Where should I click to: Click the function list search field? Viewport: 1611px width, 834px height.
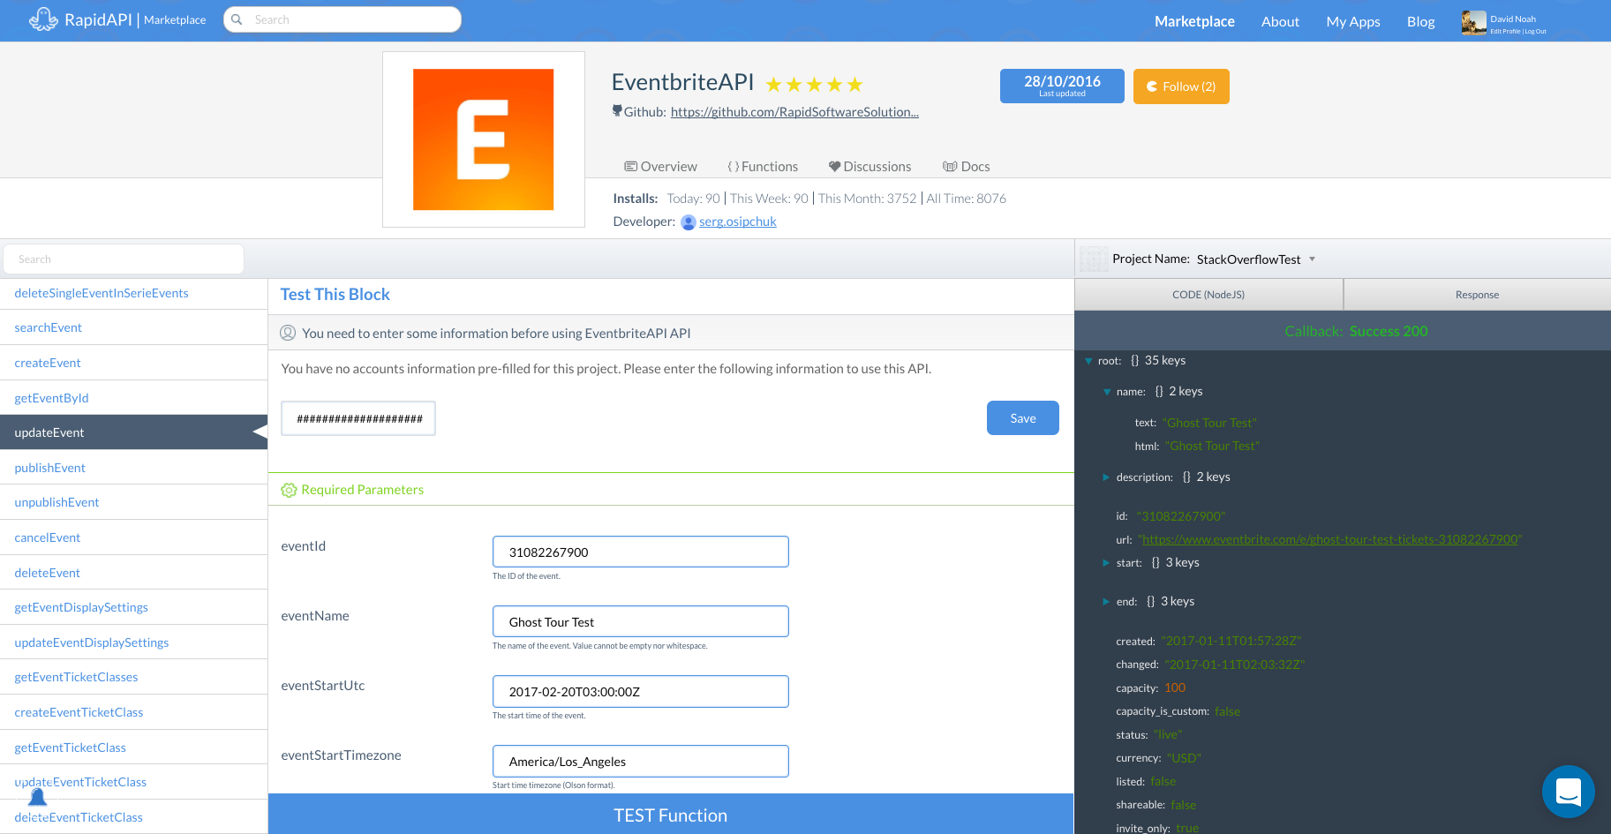click(x=124, y=259)
